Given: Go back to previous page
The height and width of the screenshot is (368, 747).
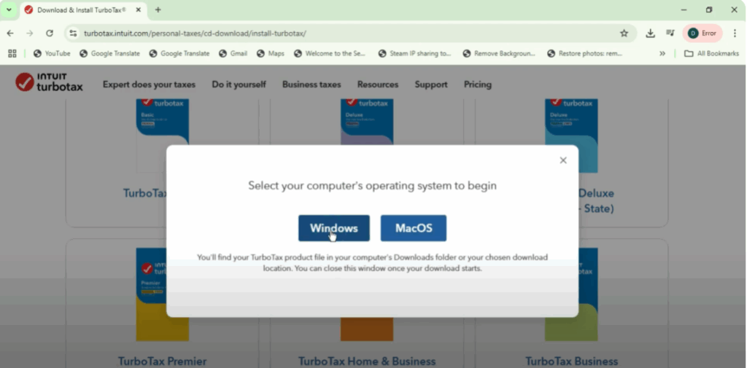Looking at the screenshot, I should (x=10, y=34).
